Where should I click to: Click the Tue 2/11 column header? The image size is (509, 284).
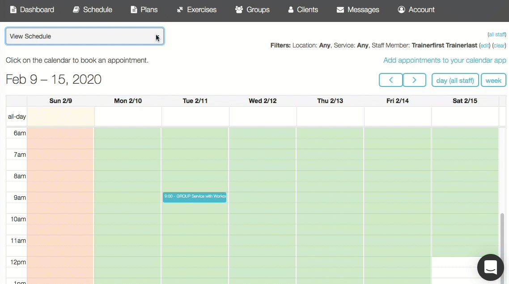coord(195,101)
